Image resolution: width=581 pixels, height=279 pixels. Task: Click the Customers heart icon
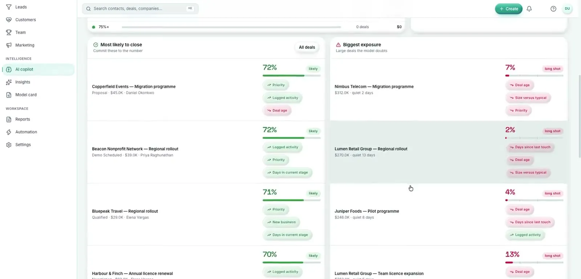(9, 20)
